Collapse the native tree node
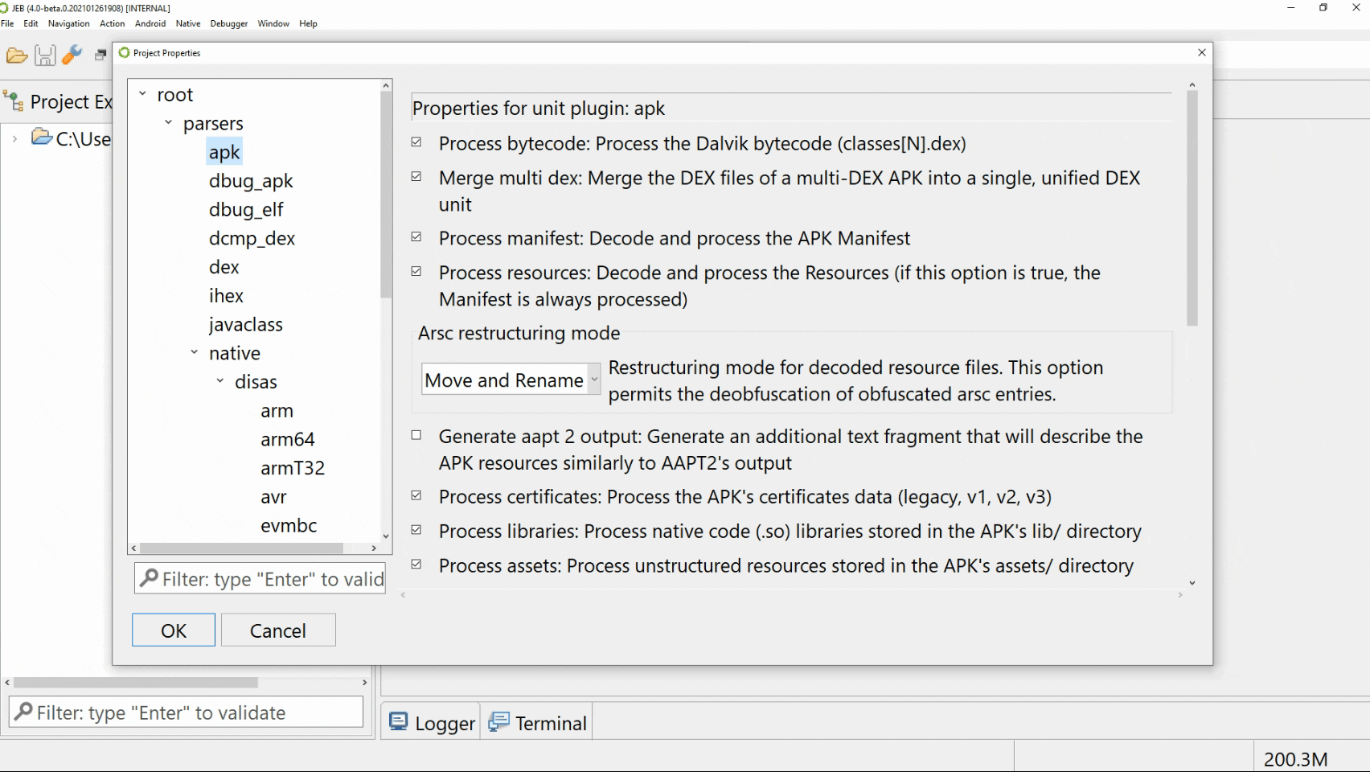Image resolution: width=1370 pixels, height=772 pixels. pos(194,352)
